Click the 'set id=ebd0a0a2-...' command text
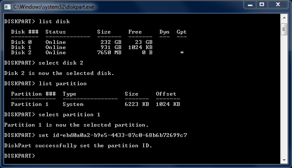The width and height of the screenshot is (292, 168). [113, 135]
